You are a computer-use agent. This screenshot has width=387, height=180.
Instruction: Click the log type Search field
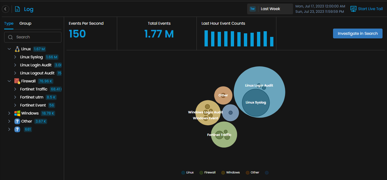coord(33,37)
